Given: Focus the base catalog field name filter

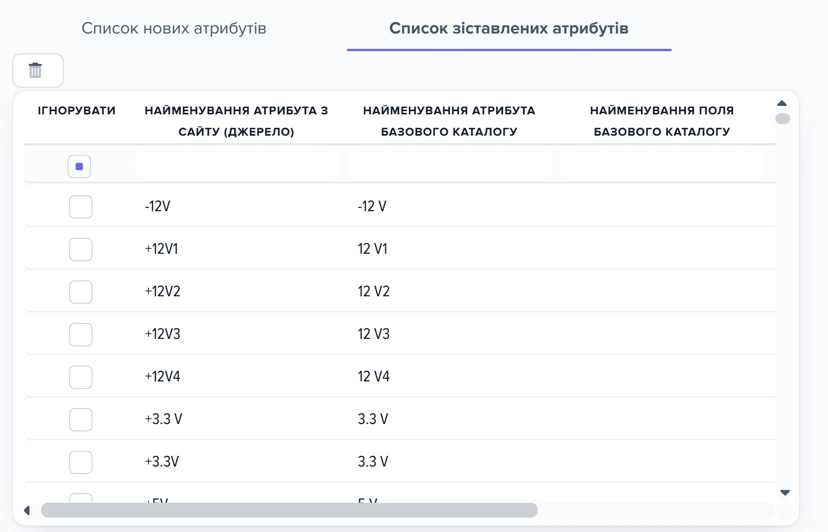Looking at the screenshot, I should tap(663, 164).
